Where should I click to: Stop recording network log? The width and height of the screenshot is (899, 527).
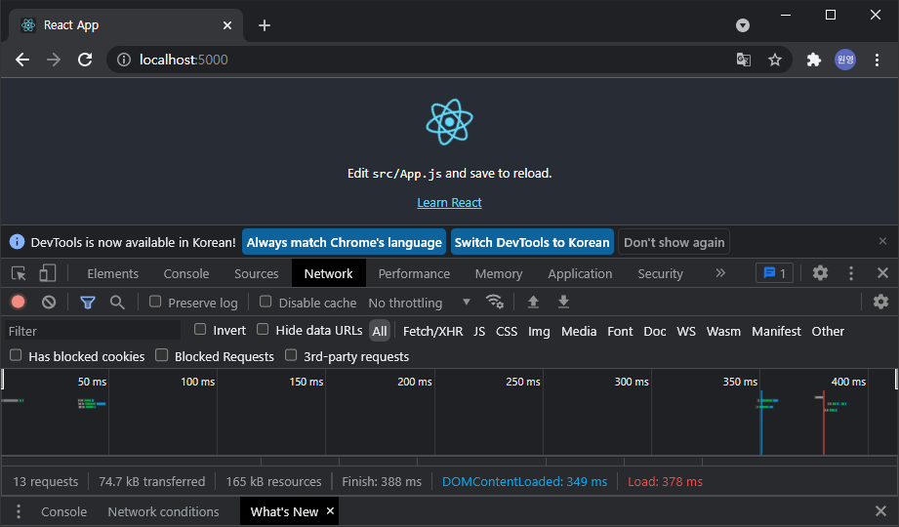(x=19, y=303)
